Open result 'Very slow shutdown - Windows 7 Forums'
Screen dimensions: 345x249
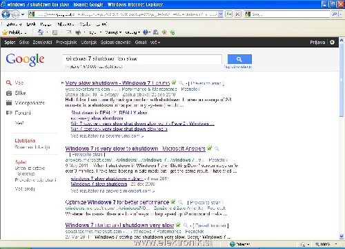coord(117,83)
